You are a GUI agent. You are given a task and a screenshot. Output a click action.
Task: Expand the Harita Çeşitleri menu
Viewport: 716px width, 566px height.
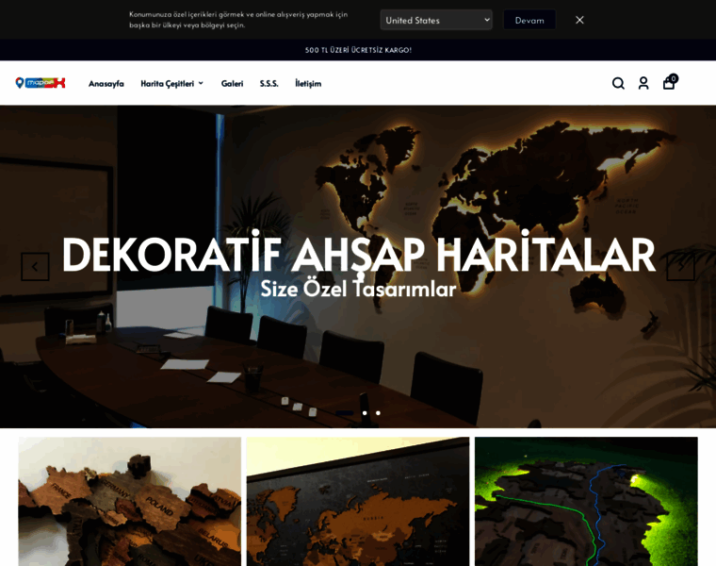point(171,83)
